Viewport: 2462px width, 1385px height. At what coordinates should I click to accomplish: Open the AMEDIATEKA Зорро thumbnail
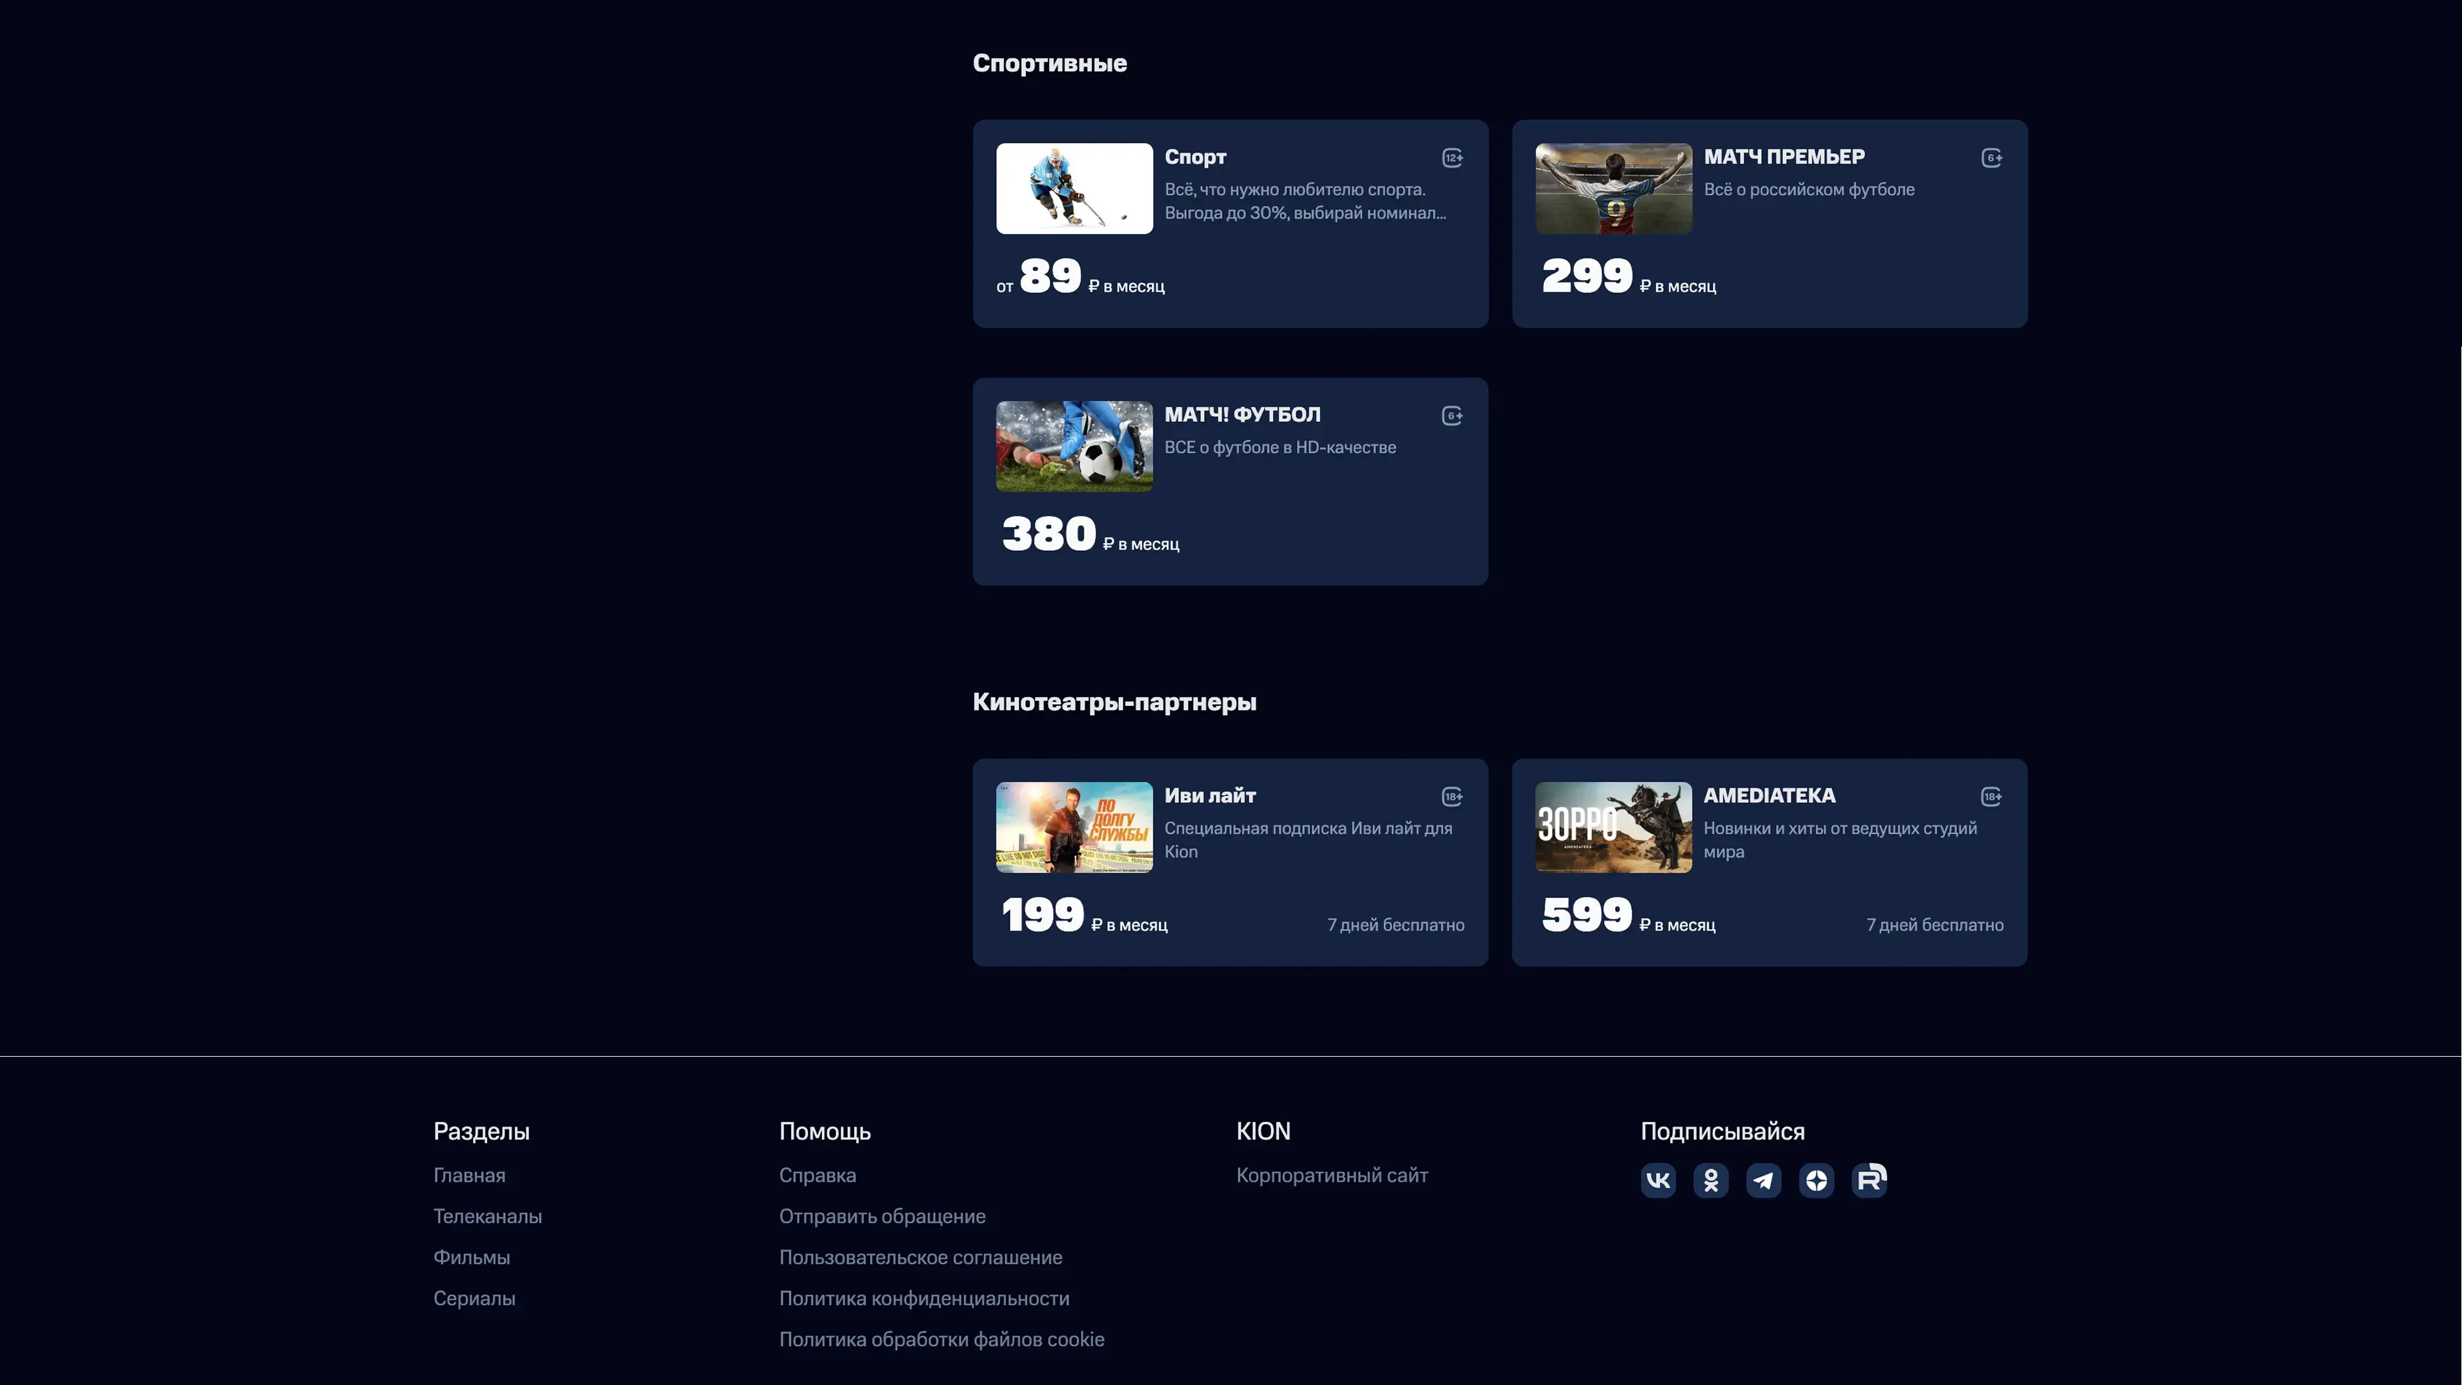click(x=1613, y=827)
